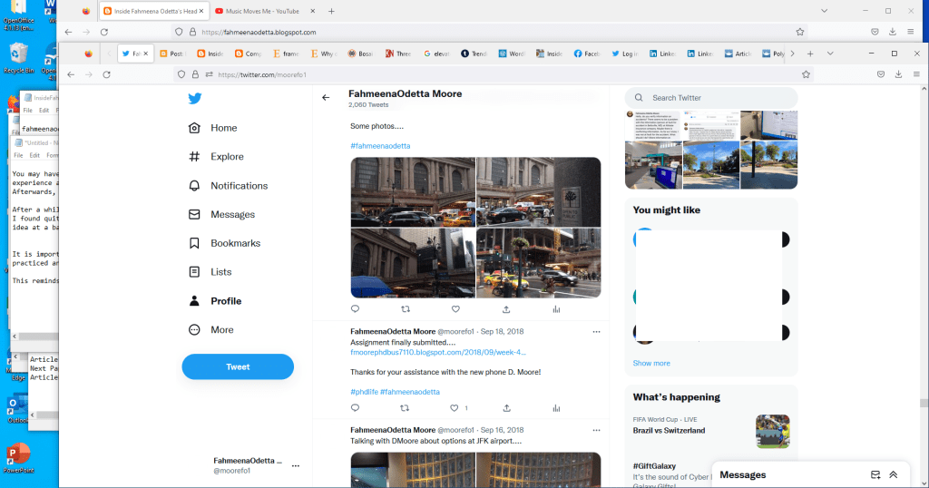Expand the Messages drawer with double chevron
Screen dimensions: 929x488
point(894,474)
